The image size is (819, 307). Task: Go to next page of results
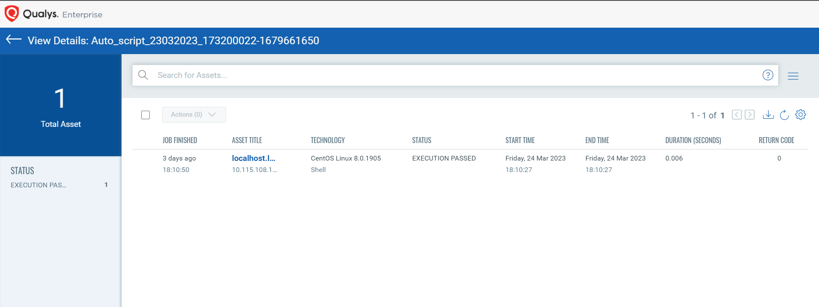tap(750, 115)
